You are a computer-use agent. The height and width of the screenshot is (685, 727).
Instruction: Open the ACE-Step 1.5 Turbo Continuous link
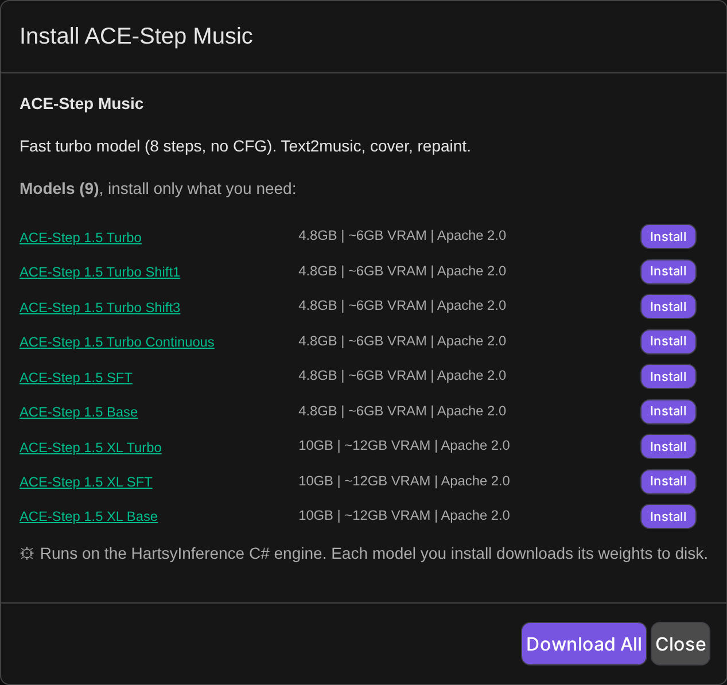coord(117,342)
